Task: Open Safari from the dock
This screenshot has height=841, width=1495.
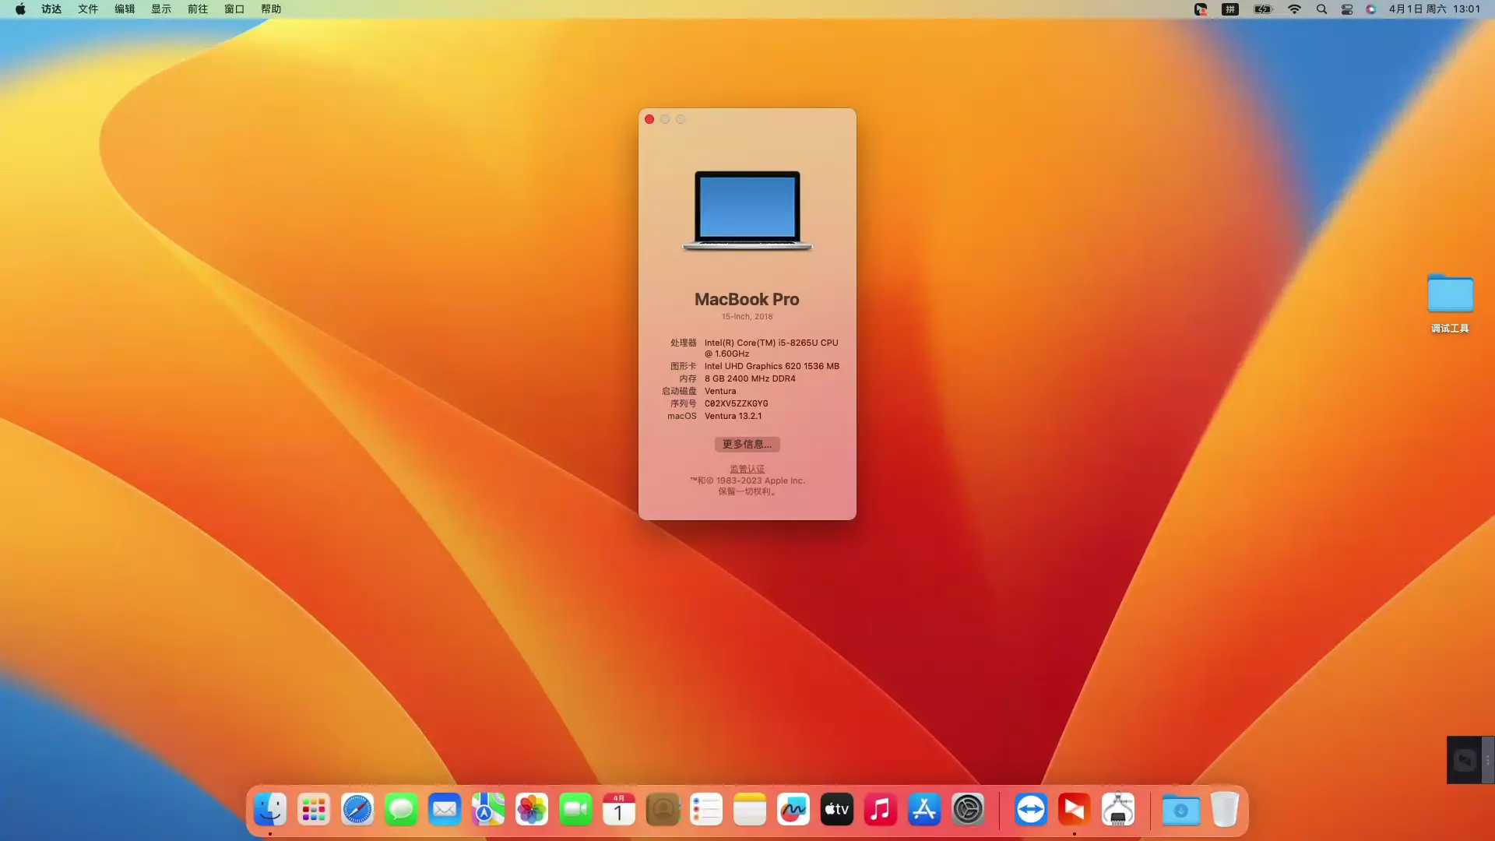Action: 357,810
